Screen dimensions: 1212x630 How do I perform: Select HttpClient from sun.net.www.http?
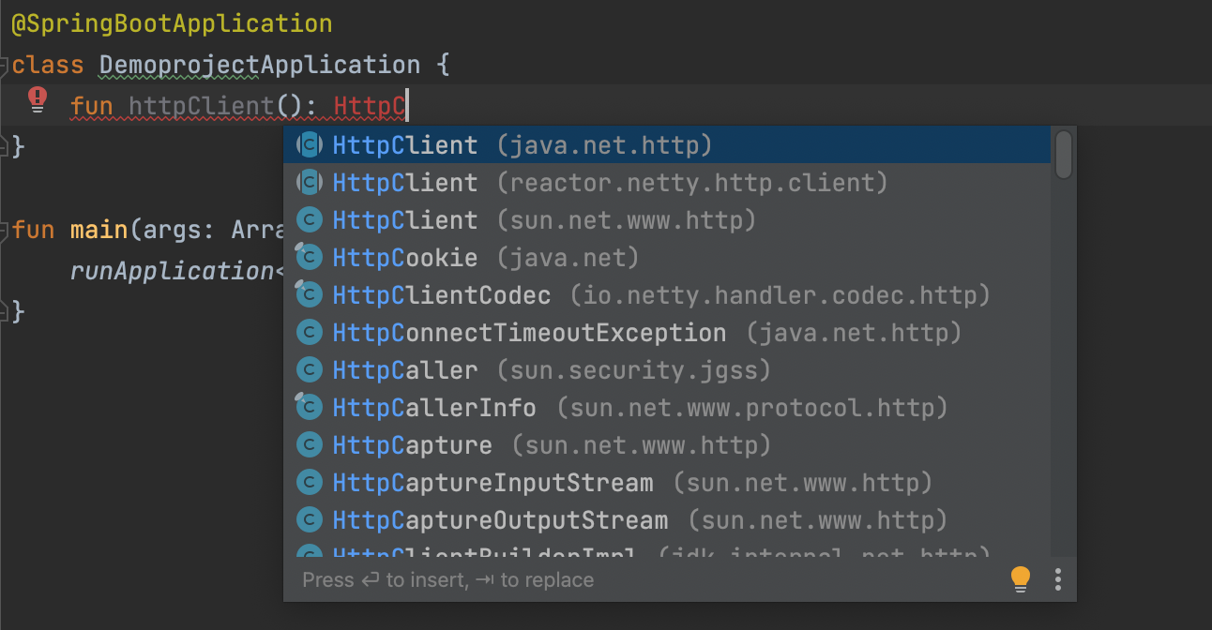[x=667, y=220]
